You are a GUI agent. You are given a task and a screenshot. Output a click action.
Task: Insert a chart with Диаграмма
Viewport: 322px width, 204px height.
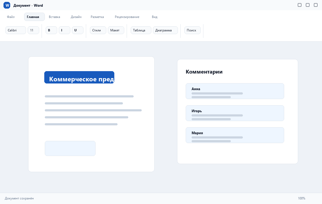coord(165,30)
